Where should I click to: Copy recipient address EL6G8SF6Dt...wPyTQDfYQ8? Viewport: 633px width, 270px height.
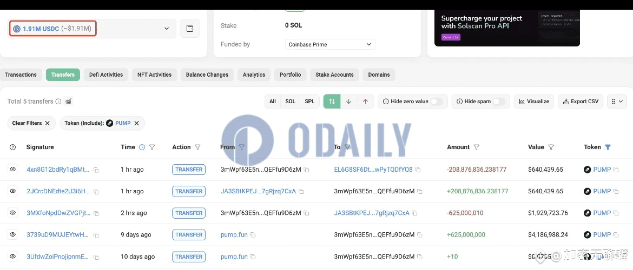[418, 170]
